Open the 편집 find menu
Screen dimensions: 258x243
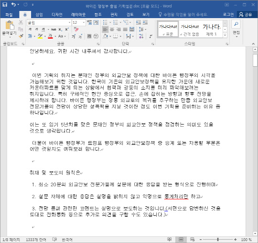tap(236, 29)
